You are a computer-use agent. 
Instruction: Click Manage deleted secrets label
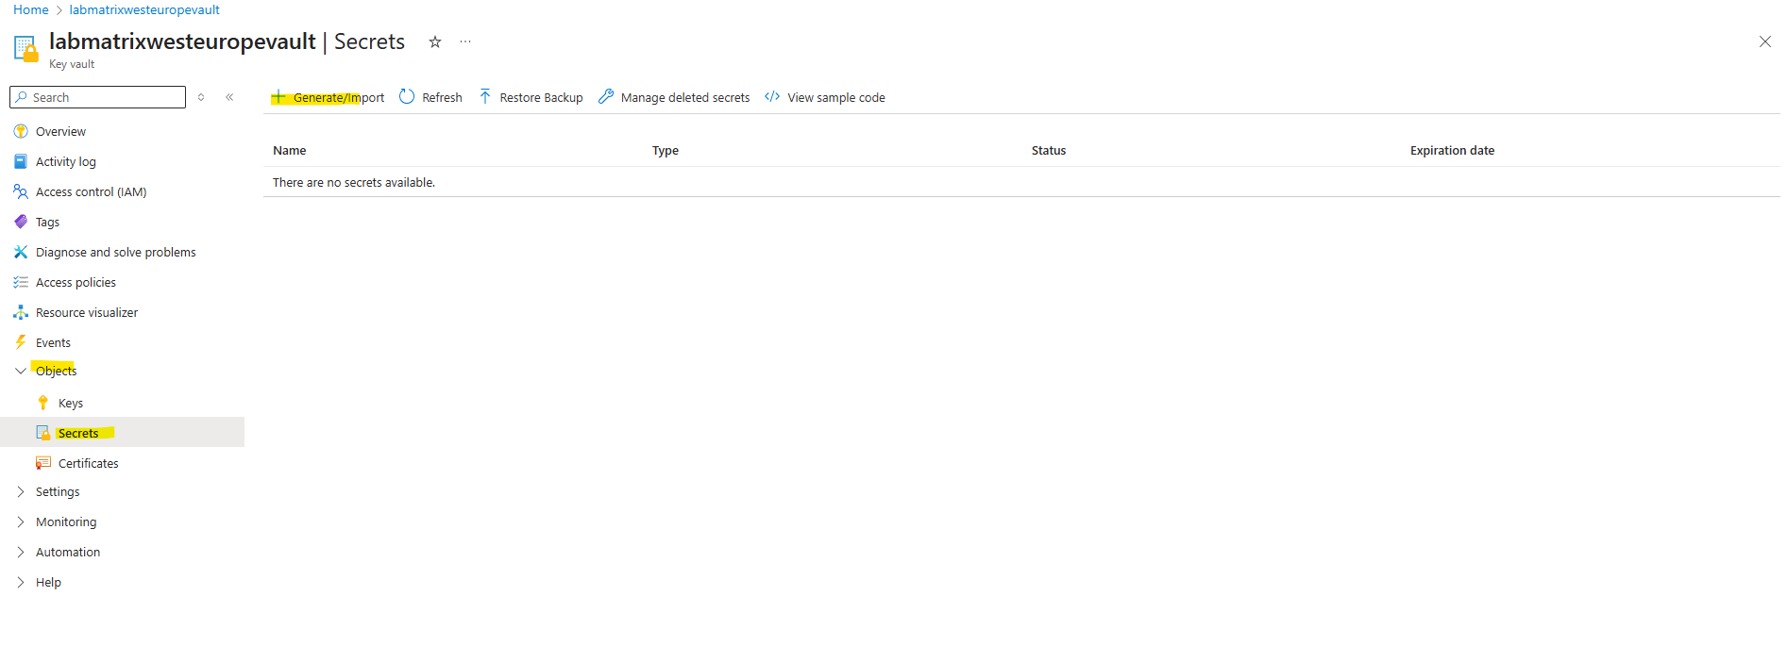[x=685, y=97]
